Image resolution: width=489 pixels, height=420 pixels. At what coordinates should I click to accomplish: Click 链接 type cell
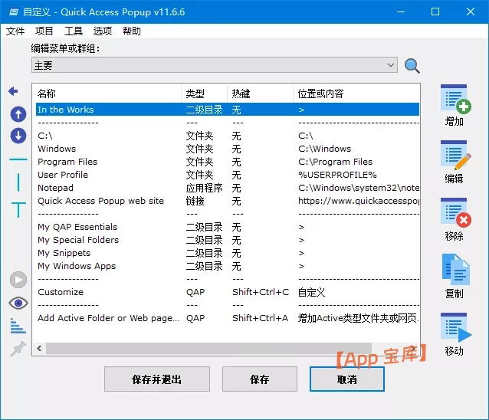click(x=195, y=201)
